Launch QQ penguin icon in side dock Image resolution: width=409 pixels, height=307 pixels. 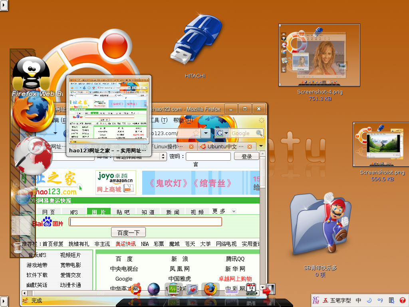[x=31, y=73]
